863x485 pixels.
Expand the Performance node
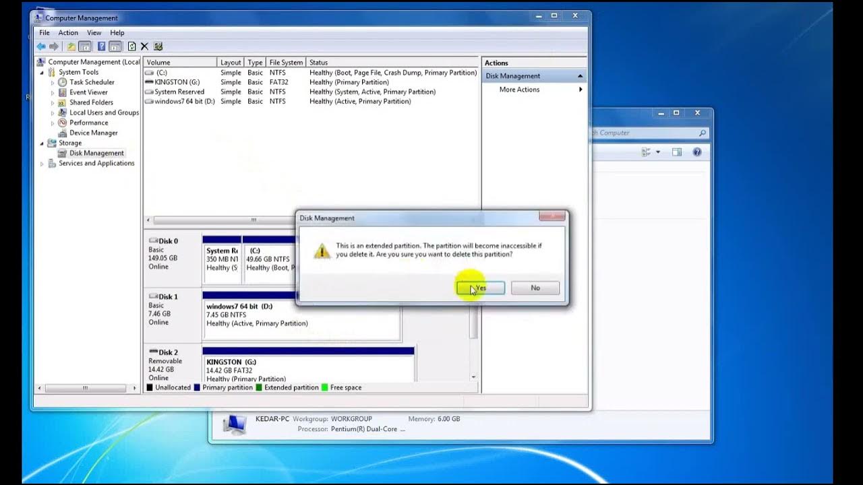coord(53,123)
